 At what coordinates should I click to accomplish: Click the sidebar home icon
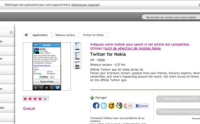(x=11, y=32)
